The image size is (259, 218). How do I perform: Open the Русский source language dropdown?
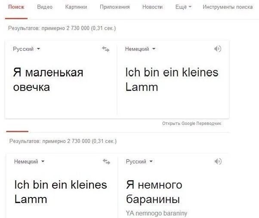click(x=26, y=49)
